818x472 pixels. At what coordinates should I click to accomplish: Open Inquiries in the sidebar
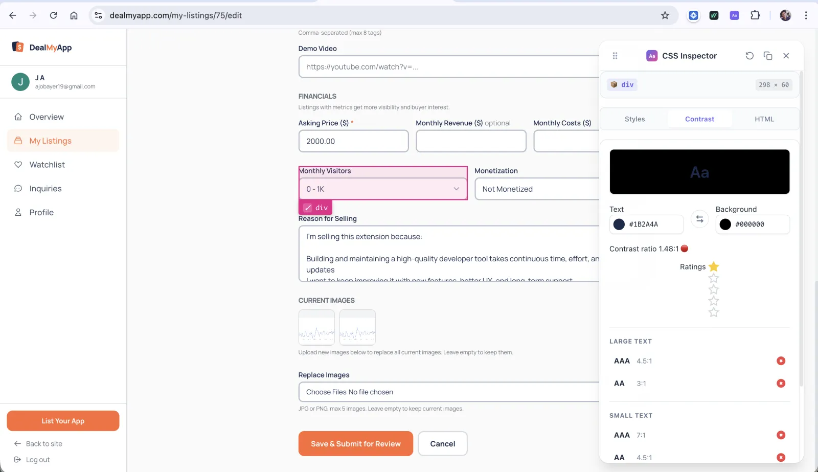[x=63, y=188]
